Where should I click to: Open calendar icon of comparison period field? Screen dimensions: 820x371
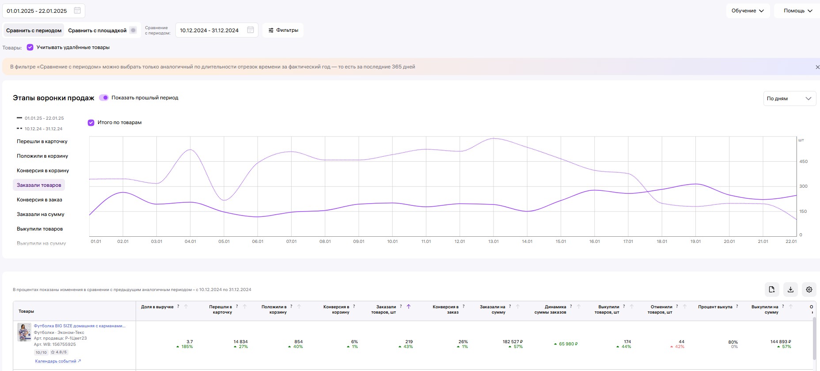(x=251, y=30)
